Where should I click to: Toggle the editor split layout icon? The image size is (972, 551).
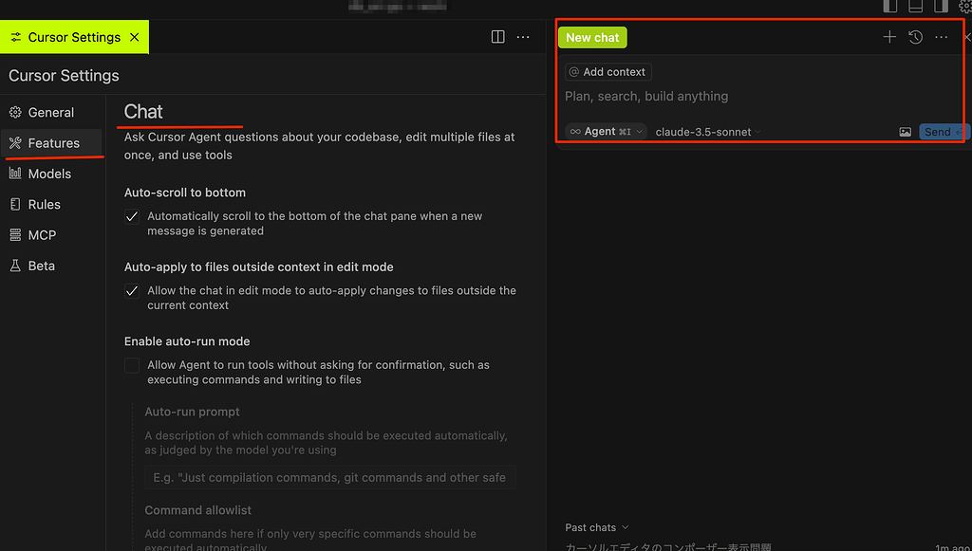pyautogui.click(x=497, y=36)
